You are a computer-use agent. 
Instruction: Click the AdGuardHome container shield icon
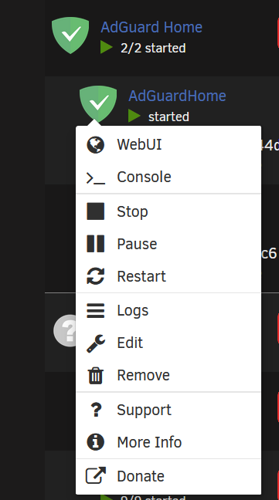point(98,103)
